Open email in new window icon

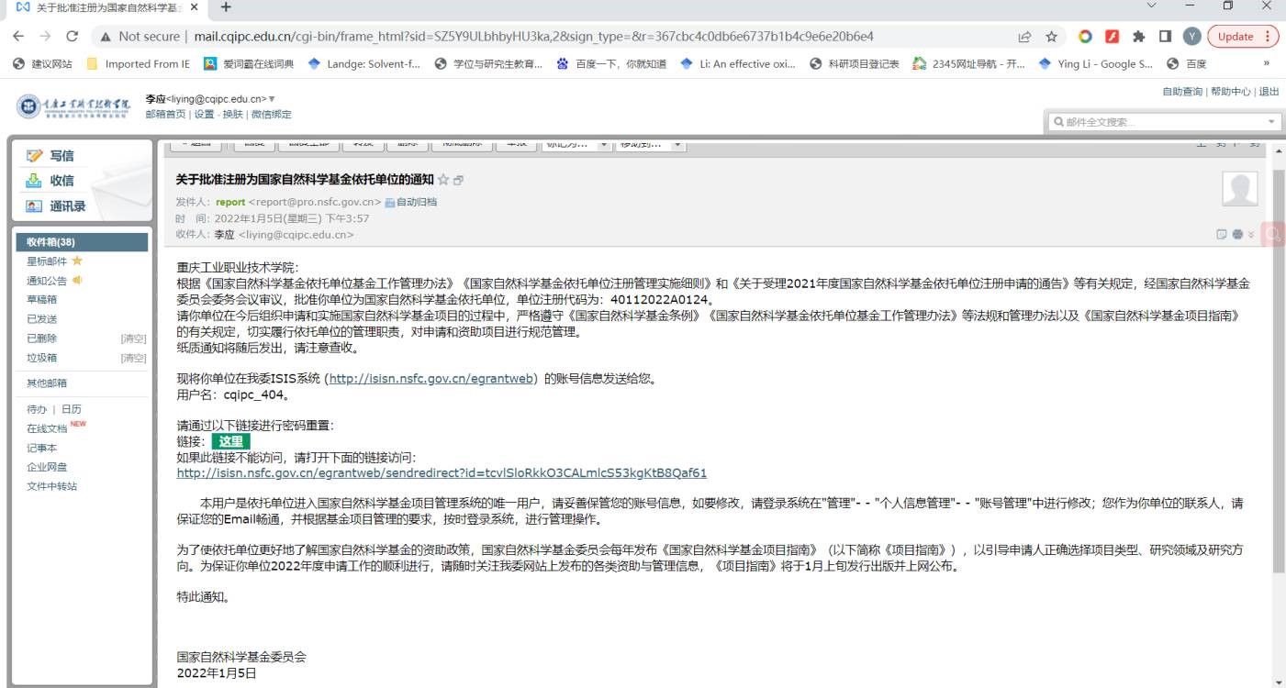click(458, 180)
